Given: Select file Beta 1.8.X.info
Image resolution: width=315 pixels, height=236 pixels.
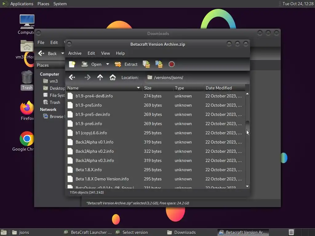Looking at the screenshot, I should 155,170.
